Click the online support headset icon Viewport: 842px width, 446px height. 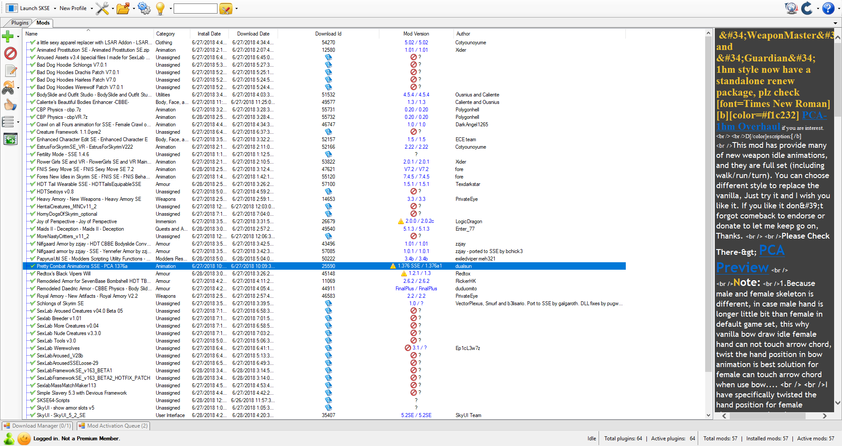pos(791,8)
